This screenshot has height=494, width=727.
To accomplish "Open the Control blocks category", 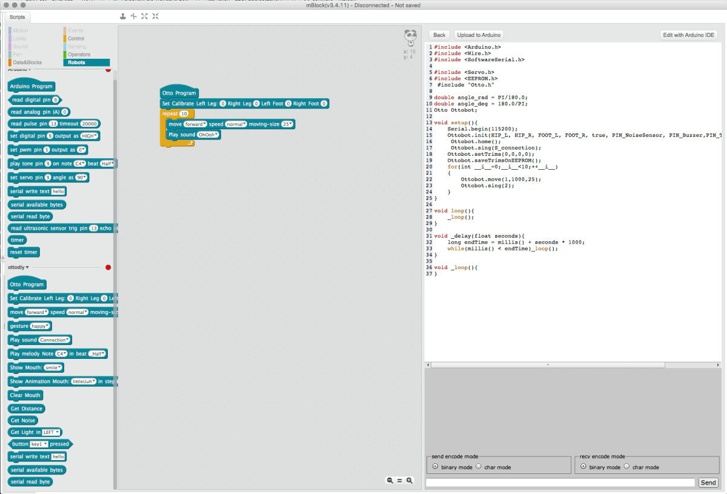I will [76, 38].
